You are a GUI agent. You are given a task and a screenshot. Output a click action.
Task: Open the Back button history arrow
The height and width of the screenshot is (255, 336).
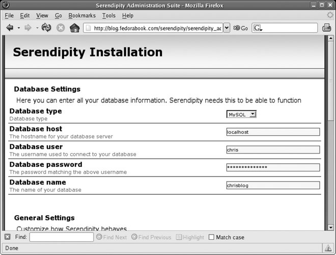pos(19,28)
